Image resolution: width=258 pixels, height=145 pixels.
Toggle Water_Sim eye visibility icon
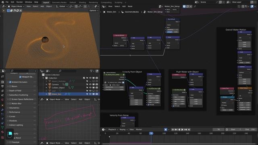point(90,94)
